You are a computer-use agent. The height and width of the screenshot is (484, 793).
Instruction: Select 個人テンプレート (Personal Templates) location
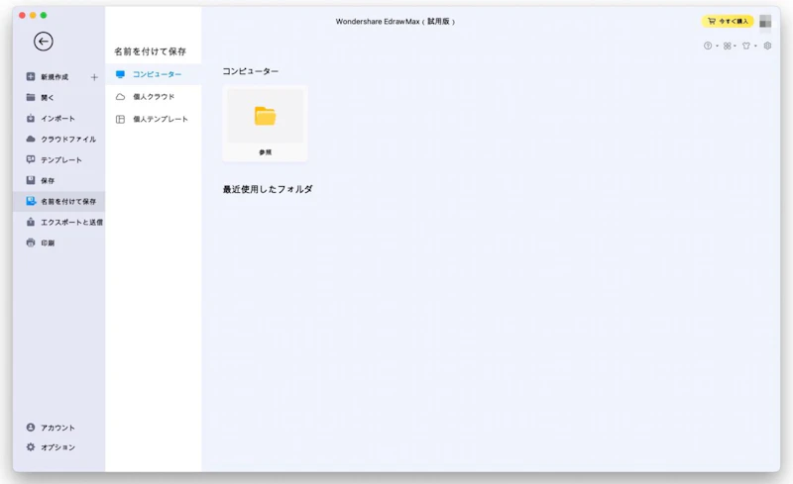[154, 119]
